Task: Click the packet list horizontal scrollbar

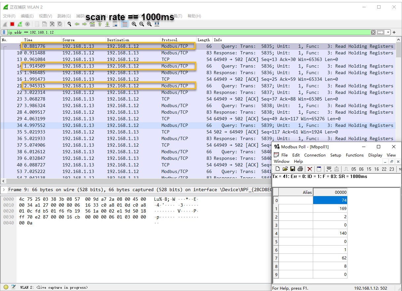Action: 132,181
